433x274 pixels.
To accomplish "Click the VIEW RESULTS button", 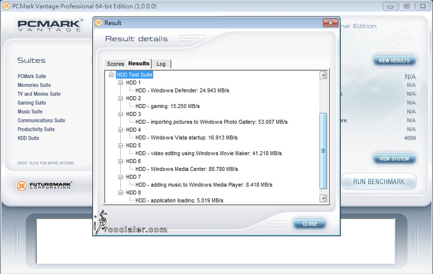I will 394,60.
